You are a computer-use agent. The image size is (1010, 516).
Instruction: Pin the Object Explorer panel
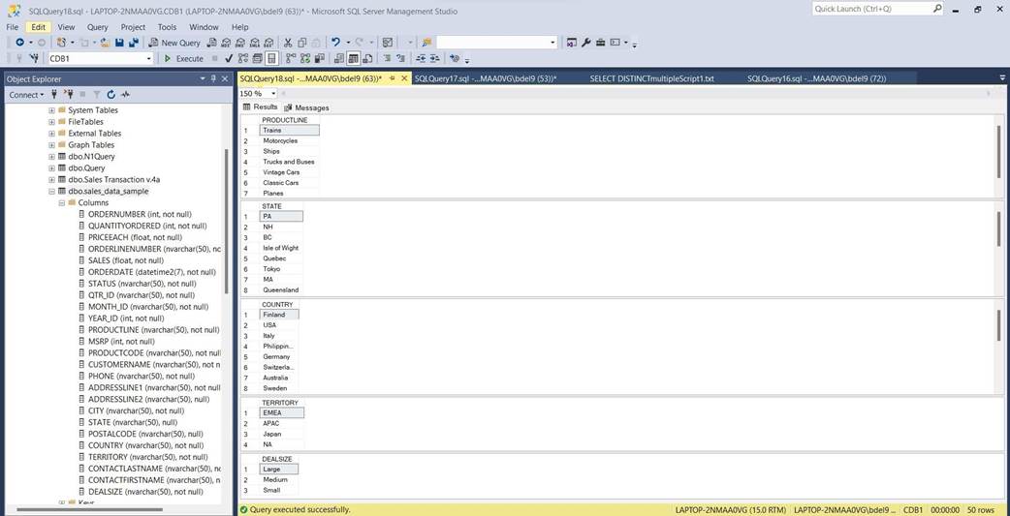(x=213, y=78)
